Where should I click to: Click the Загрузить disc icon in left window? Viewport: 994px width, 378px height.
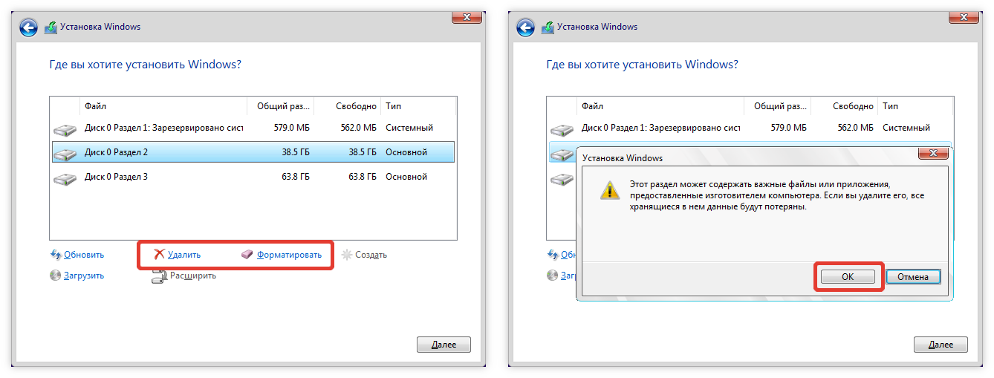55,276
